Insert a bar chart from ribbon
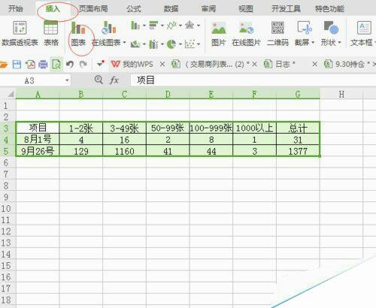This screenshot has height=308, width=376. click(153, 26)
